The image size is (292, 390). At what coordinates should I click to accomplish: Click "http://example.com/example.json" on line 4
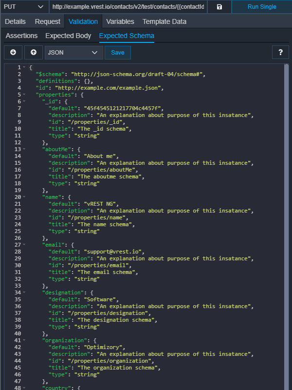click(108, 88)
